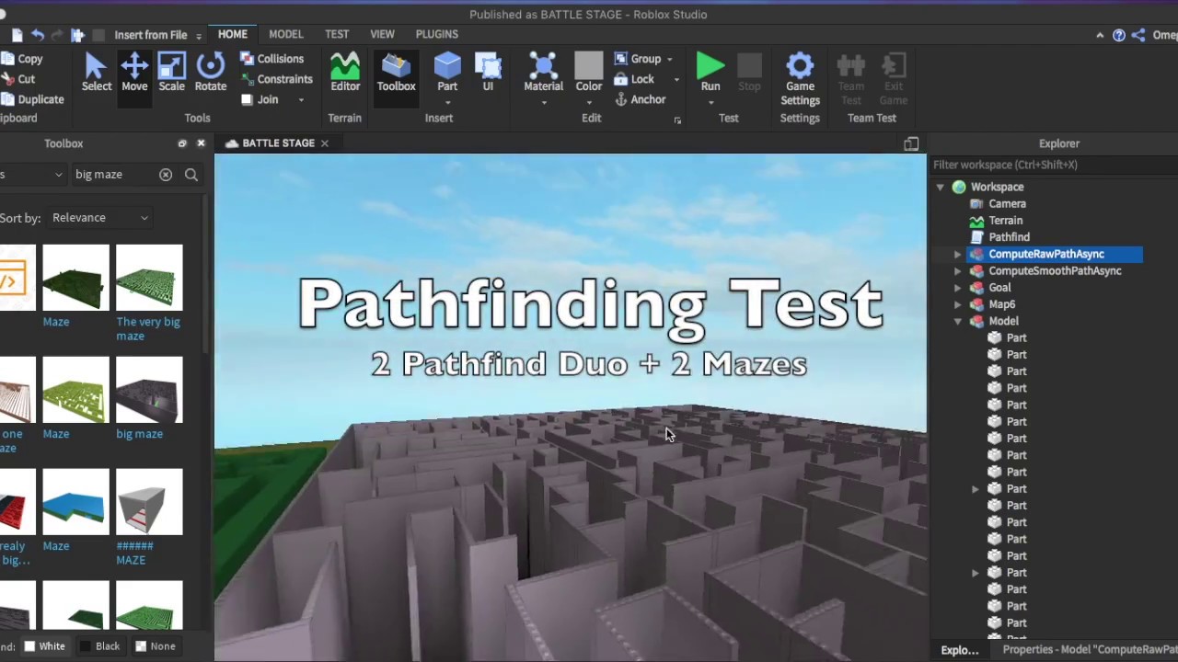Switch to Explorer bottom tab
1178x662 pixels.
[x=959, y=650]
